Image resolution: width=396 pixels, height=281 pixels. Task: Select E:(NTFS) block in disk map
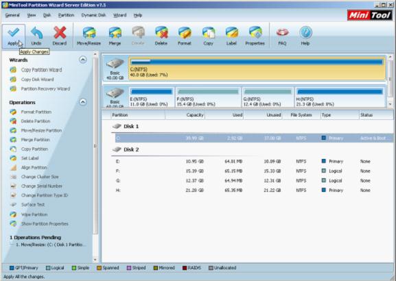(151, 97)
